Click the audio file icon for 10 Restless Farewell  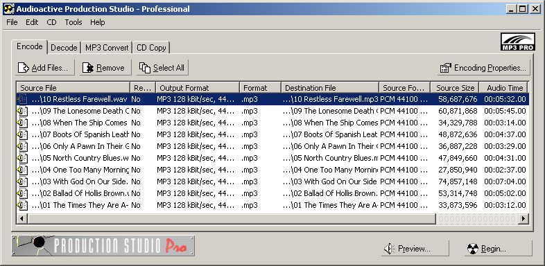(x=22, y=99)
